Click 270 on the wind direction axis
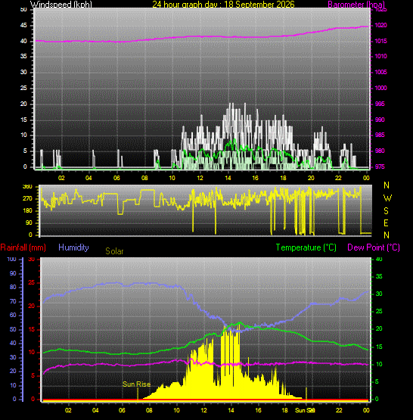Image resolution: width=413 pixels, height=420 pixels. pyautogui.click(x=27, y=198)
